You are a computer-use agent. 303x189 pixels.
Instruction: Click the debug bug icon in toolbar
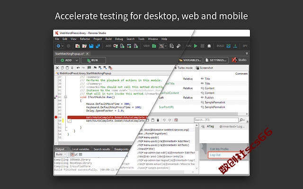point(209,46)
